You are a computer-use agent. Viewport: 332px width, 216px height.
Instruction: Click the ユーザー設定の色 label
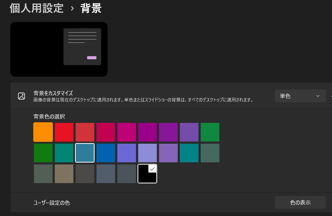(52, 203)
